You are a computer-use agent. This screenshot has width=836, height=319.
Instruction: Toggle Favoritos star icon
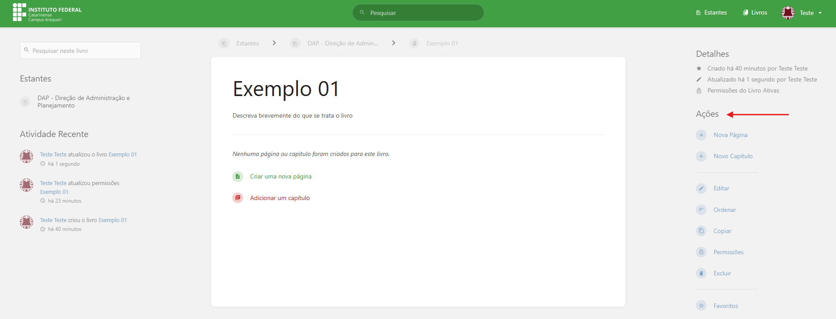tap(701, 306)
